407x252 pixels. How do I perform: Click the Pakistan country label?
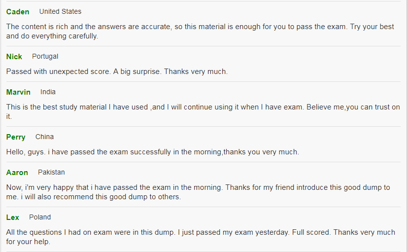(51, 173)
